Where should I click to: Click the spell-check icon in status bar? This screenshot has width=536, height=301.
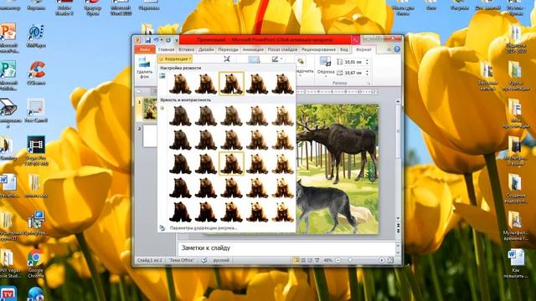[x=204, y=260]
